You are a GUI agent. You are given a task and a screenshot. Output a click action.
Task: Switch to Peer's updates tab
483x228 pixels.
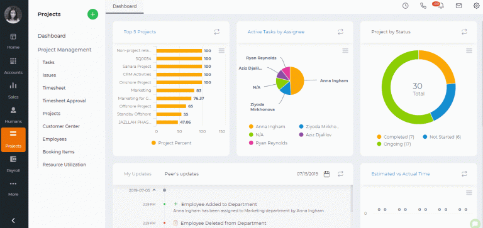point(182,174)
